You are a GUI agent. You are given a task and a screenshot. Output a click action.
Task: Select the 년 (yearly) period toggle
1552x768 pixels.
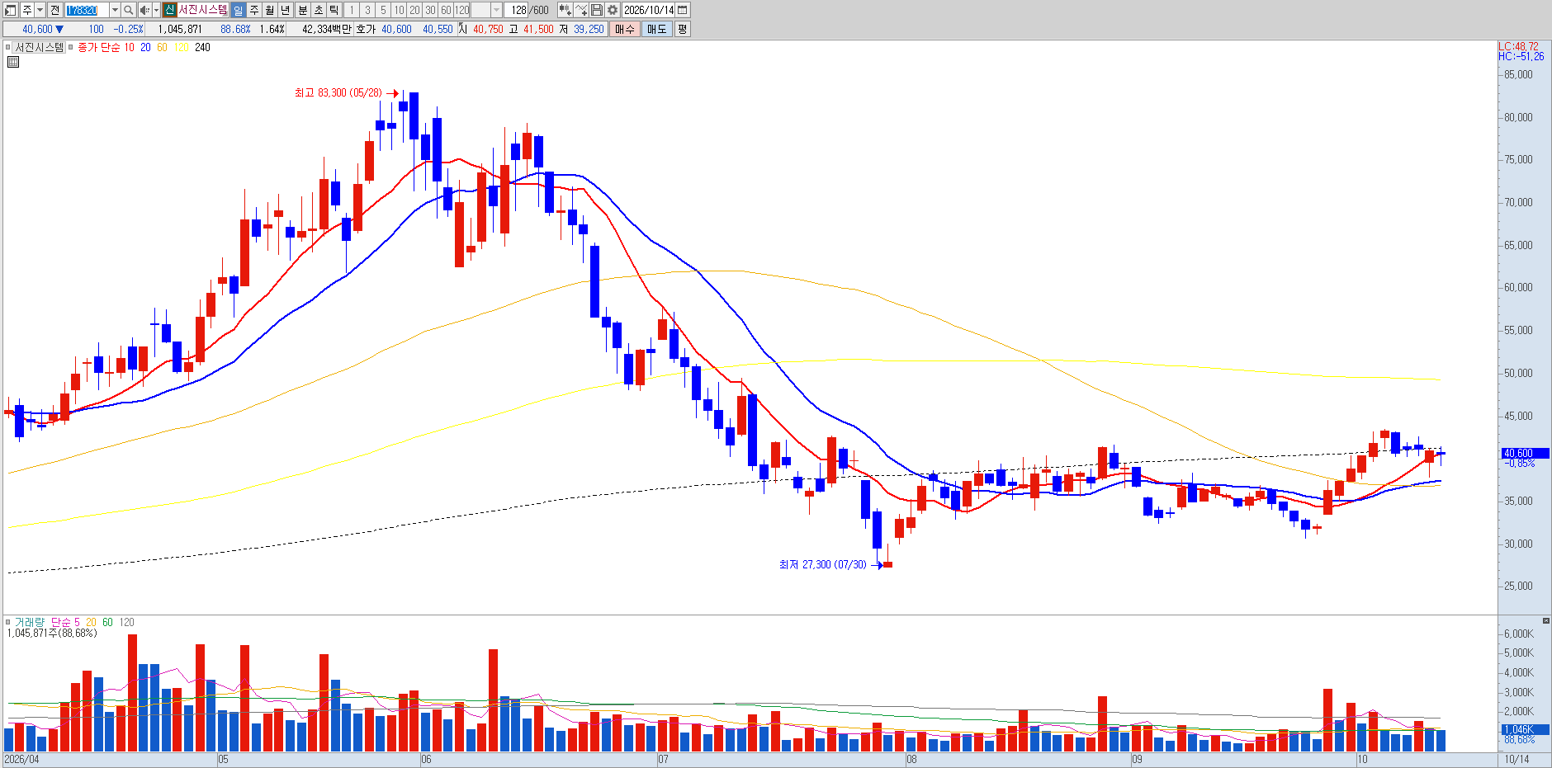[x=285, y=10]
